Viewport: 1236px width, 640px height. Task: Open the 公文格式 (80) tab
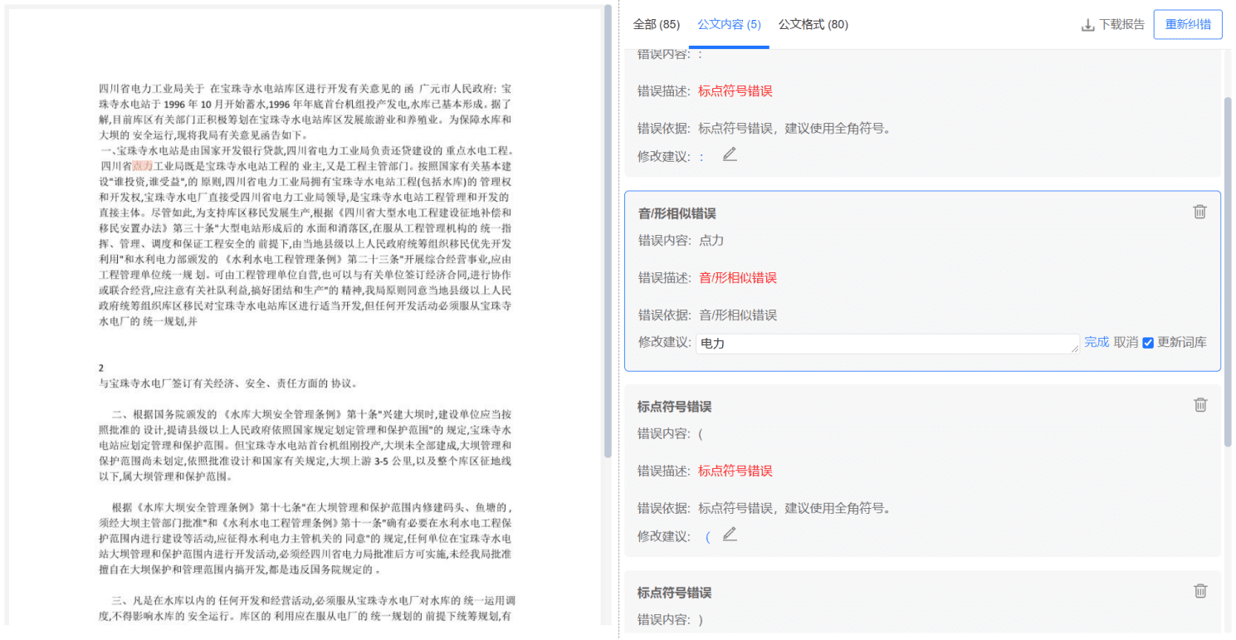(x=813, y=25)
